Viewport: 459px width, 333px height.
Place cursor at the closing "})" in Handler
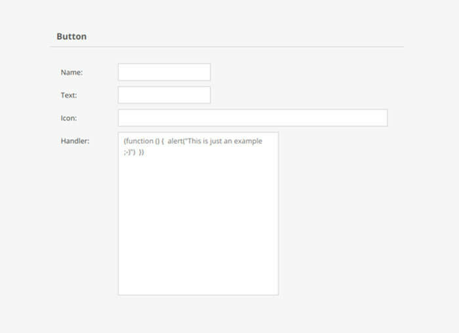coord(141,152)
